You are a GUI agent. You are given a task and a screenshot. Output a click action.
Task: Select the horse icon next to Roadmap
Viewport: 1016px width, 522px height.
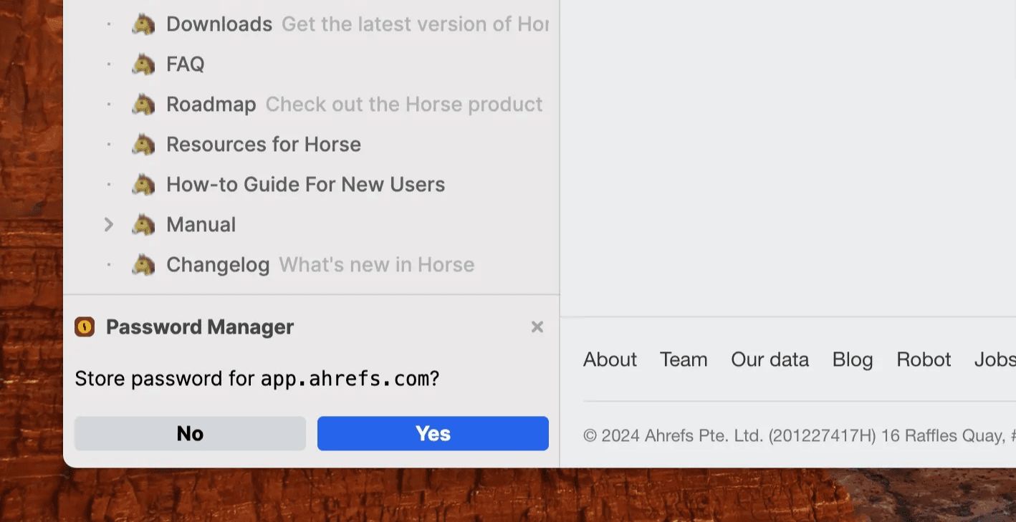point(144,104)
